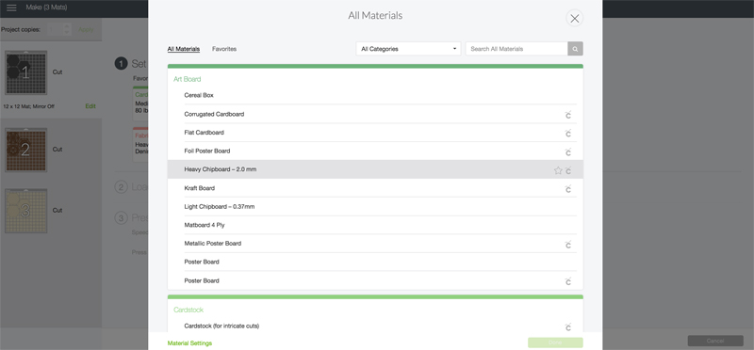Click Apply next to Project copies
754x350 pixels.
click(x=86, y=29)
